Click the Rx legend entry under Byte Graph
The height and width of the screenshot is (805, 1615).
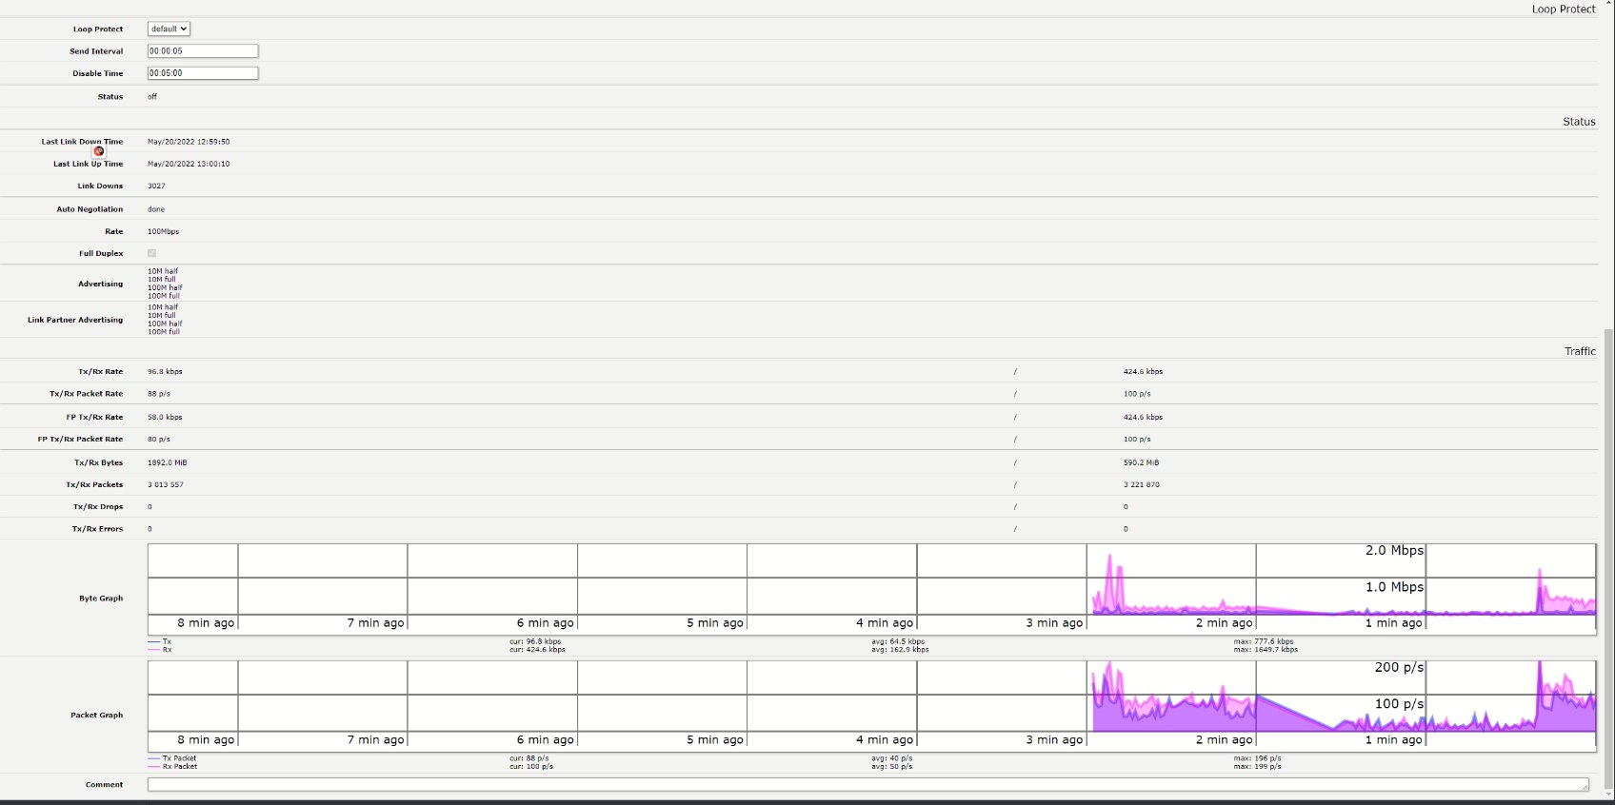[160, 650]
